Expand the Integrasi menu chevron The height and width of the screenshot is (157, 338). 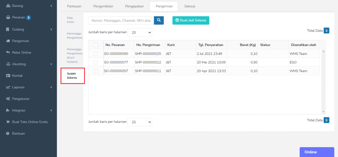(51, 110)
